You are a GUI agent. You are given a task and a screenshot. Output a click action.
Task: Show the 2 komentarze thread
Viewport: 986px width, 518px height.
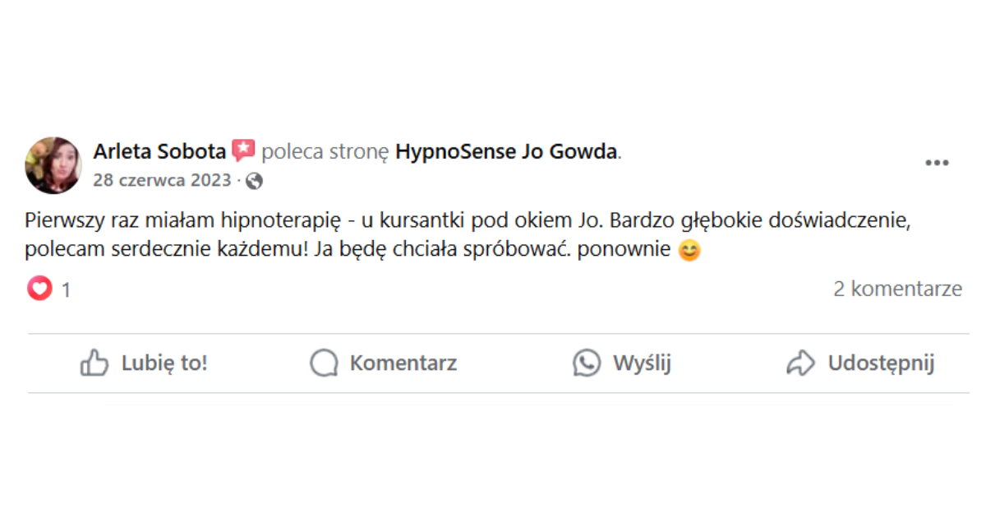tap(897, 289)
